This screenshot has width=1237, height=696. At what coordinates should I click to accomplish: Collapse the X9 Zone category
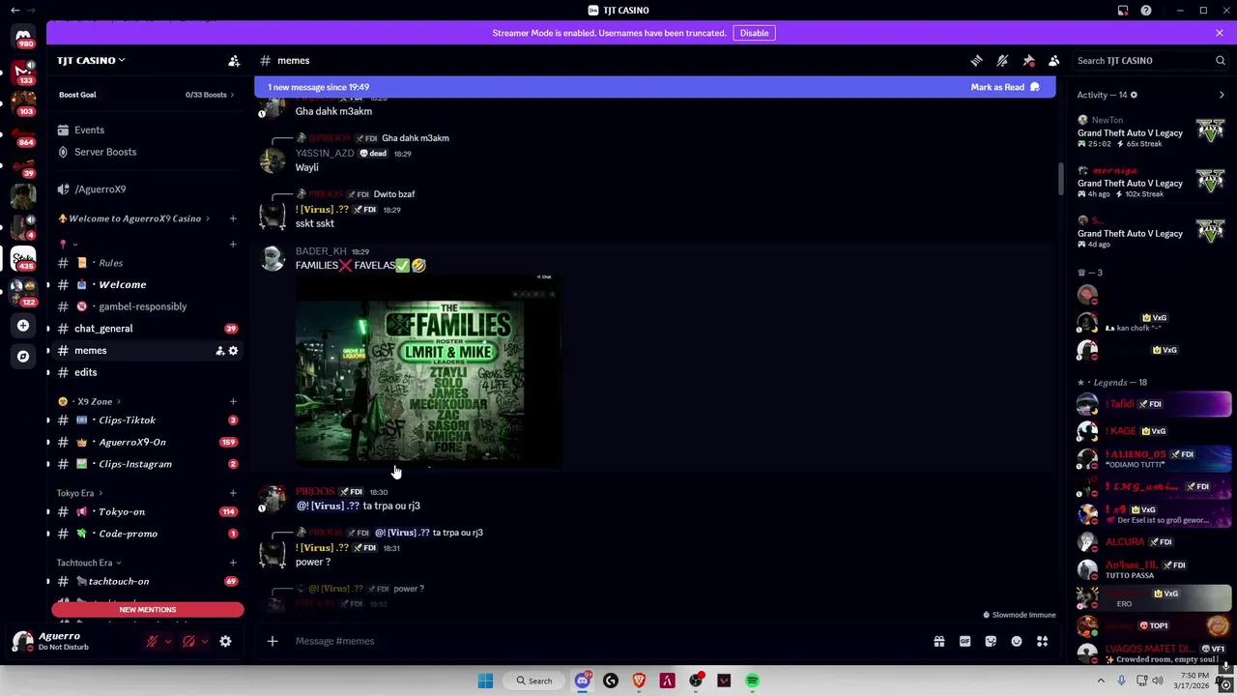(91, 401)
